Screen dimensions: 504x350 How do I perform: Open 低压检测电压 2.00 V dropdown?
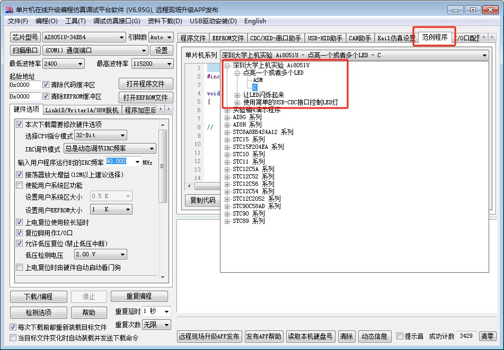(101, 254)
